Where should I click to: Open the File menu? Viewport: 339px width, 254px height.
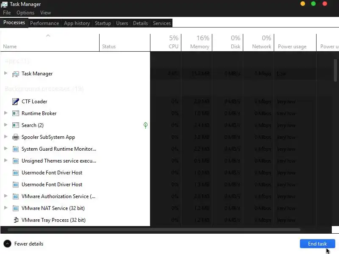[x=7, y=13]
